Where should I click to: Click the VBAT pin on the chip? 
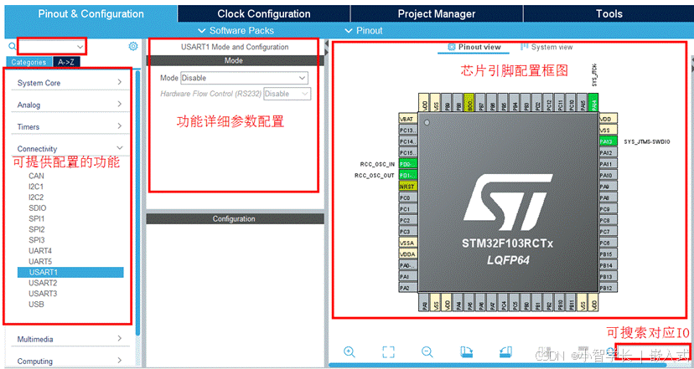coord(408,119)
